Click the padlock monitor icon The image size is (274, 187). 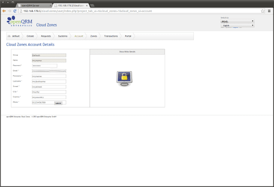pyautogui.click(x=124, y=79)
